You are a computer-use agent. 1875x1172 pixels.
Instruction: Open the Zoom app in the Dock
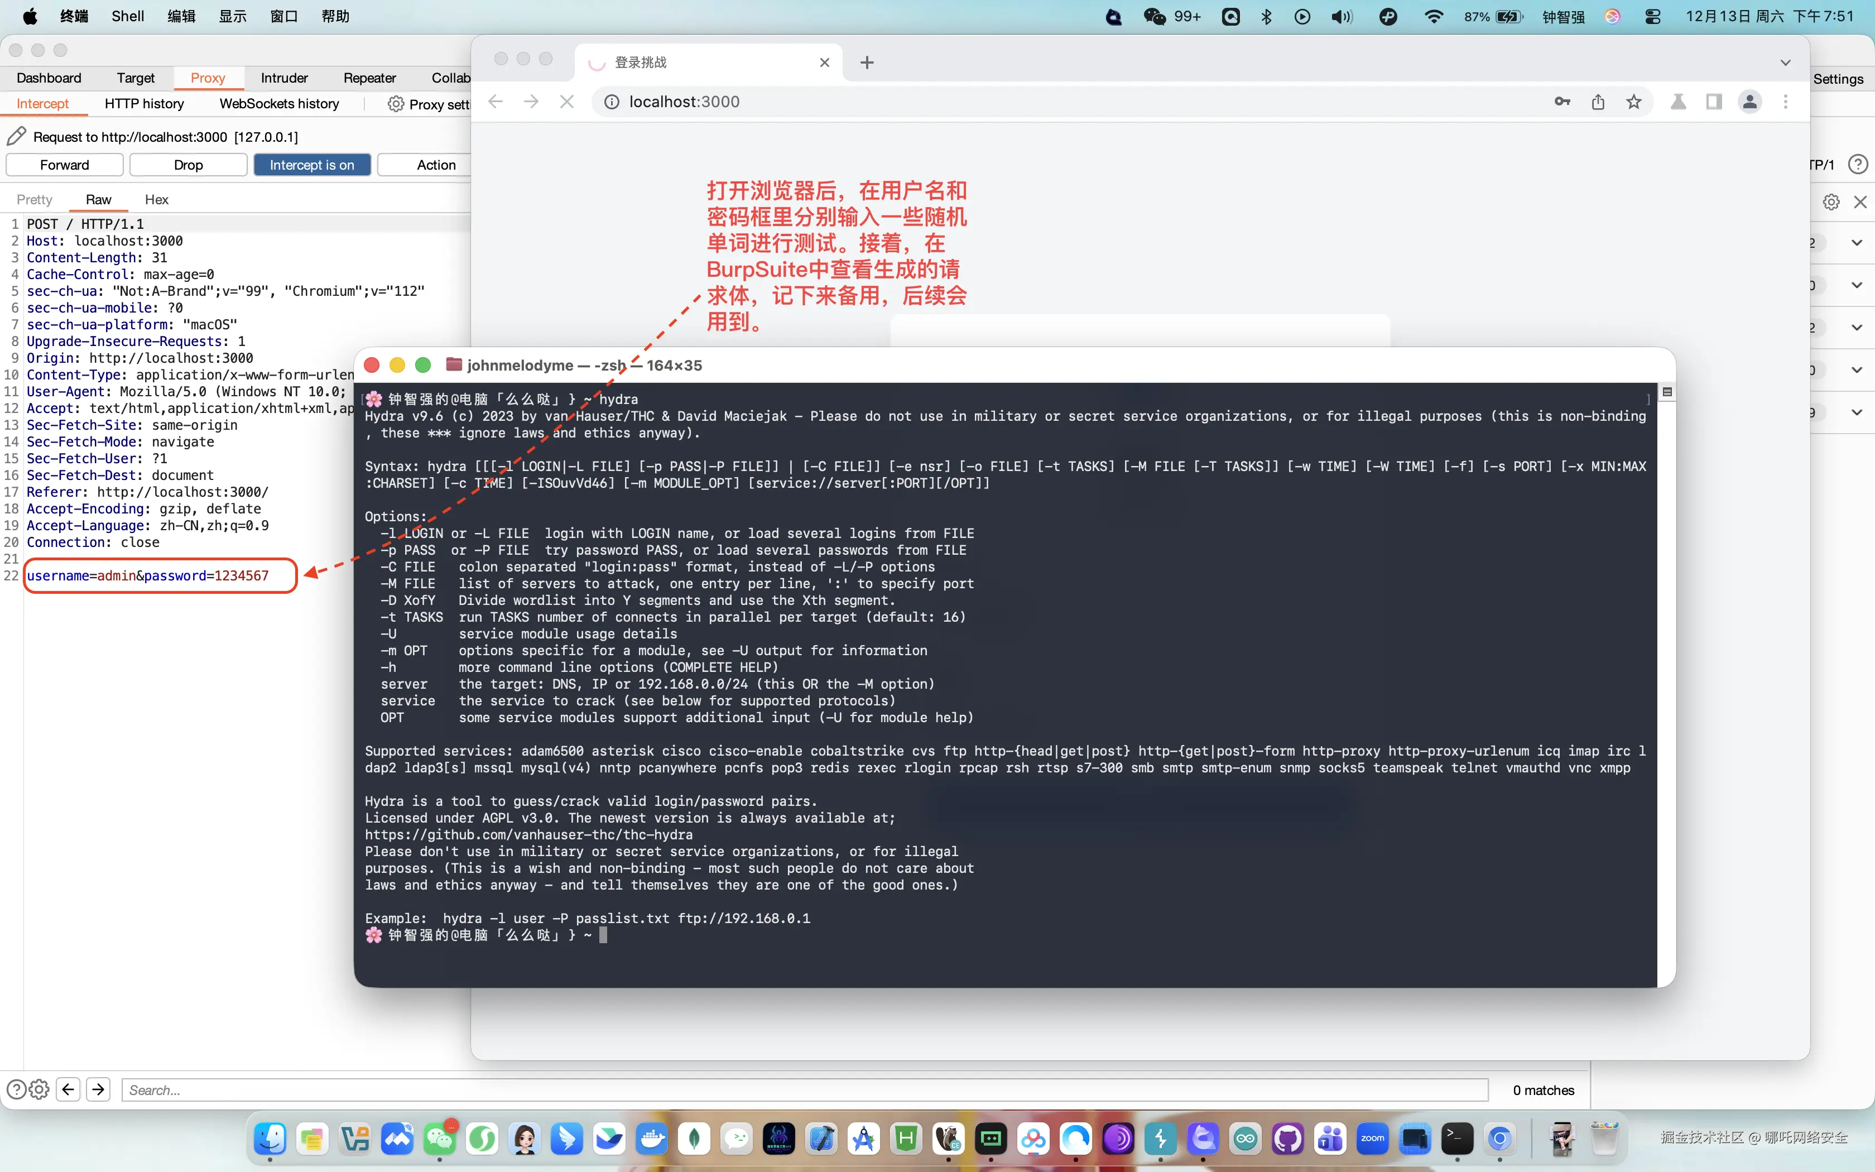tap(1372, 1139)
